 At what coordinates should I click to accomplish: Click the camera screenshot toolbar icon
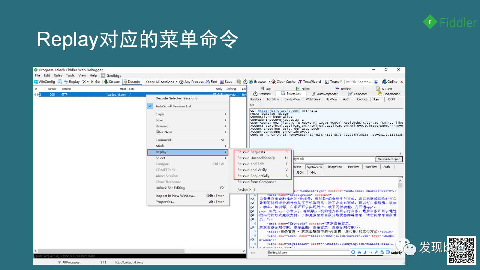point(239,81)
